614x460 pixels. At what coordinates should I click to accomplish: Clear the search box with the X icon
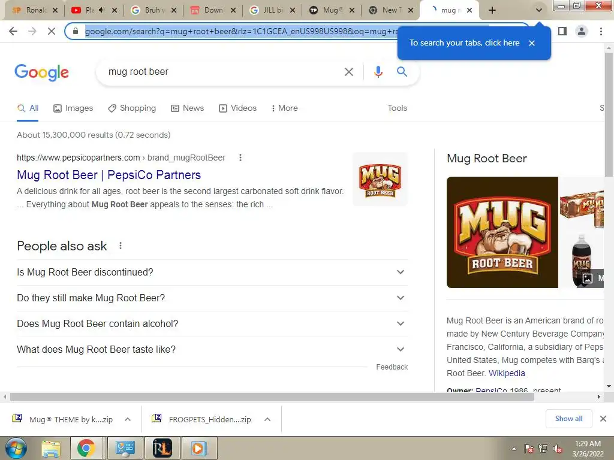(348, 72)
